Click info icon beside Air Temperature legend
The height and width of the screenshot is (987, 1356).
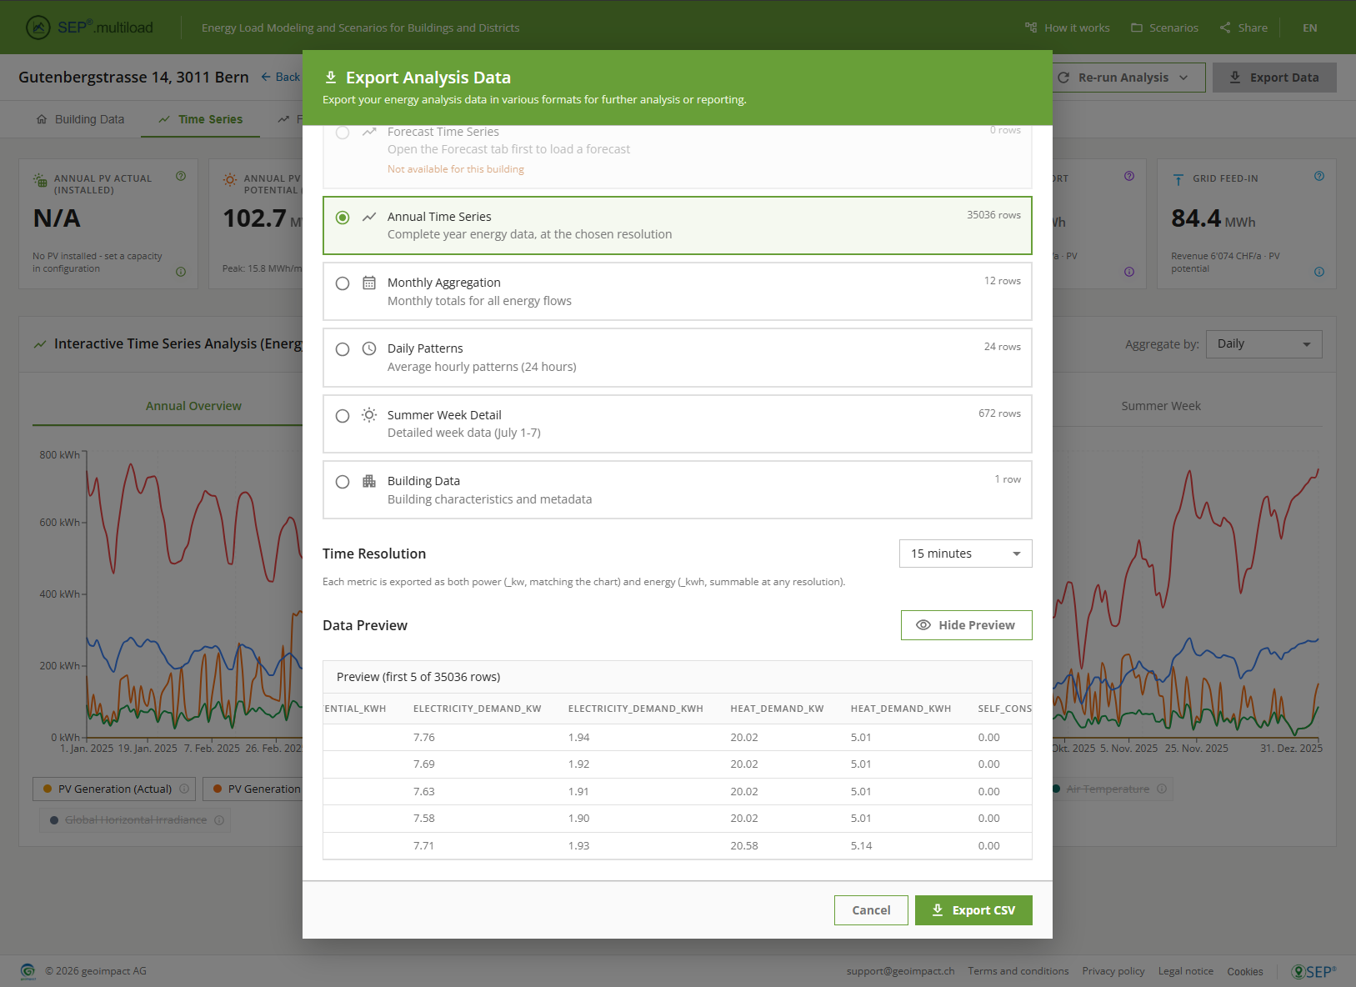[x=1162, y=789]
